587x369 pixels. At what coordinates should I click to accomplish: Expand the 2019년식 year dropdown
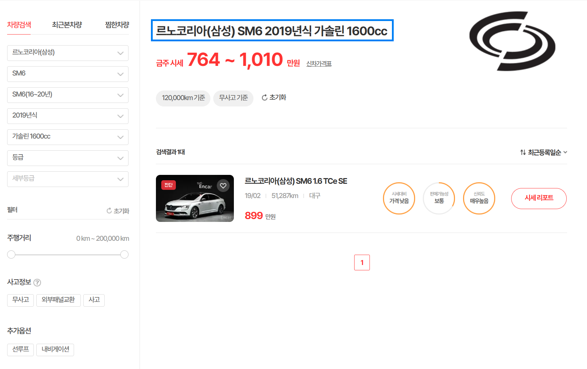pyautogui.click(x=68, y=116)
